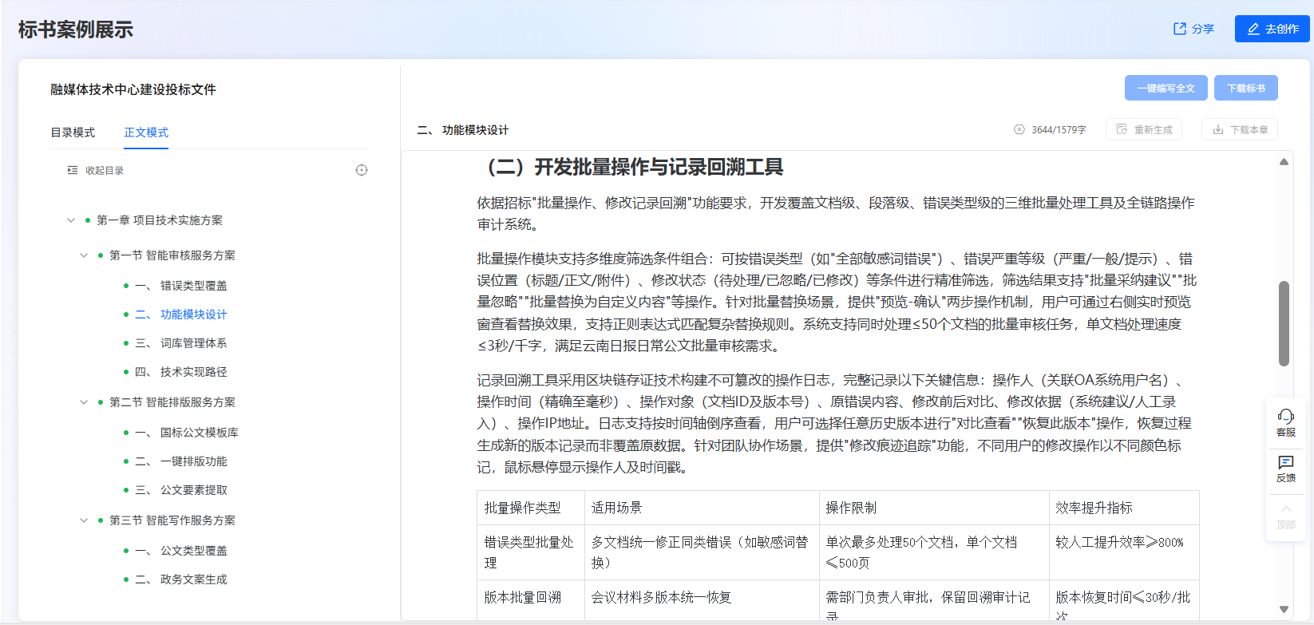The image size is (1314, 625).
Task: Click the vertical scrollbar thumb
Action: 1284,323
